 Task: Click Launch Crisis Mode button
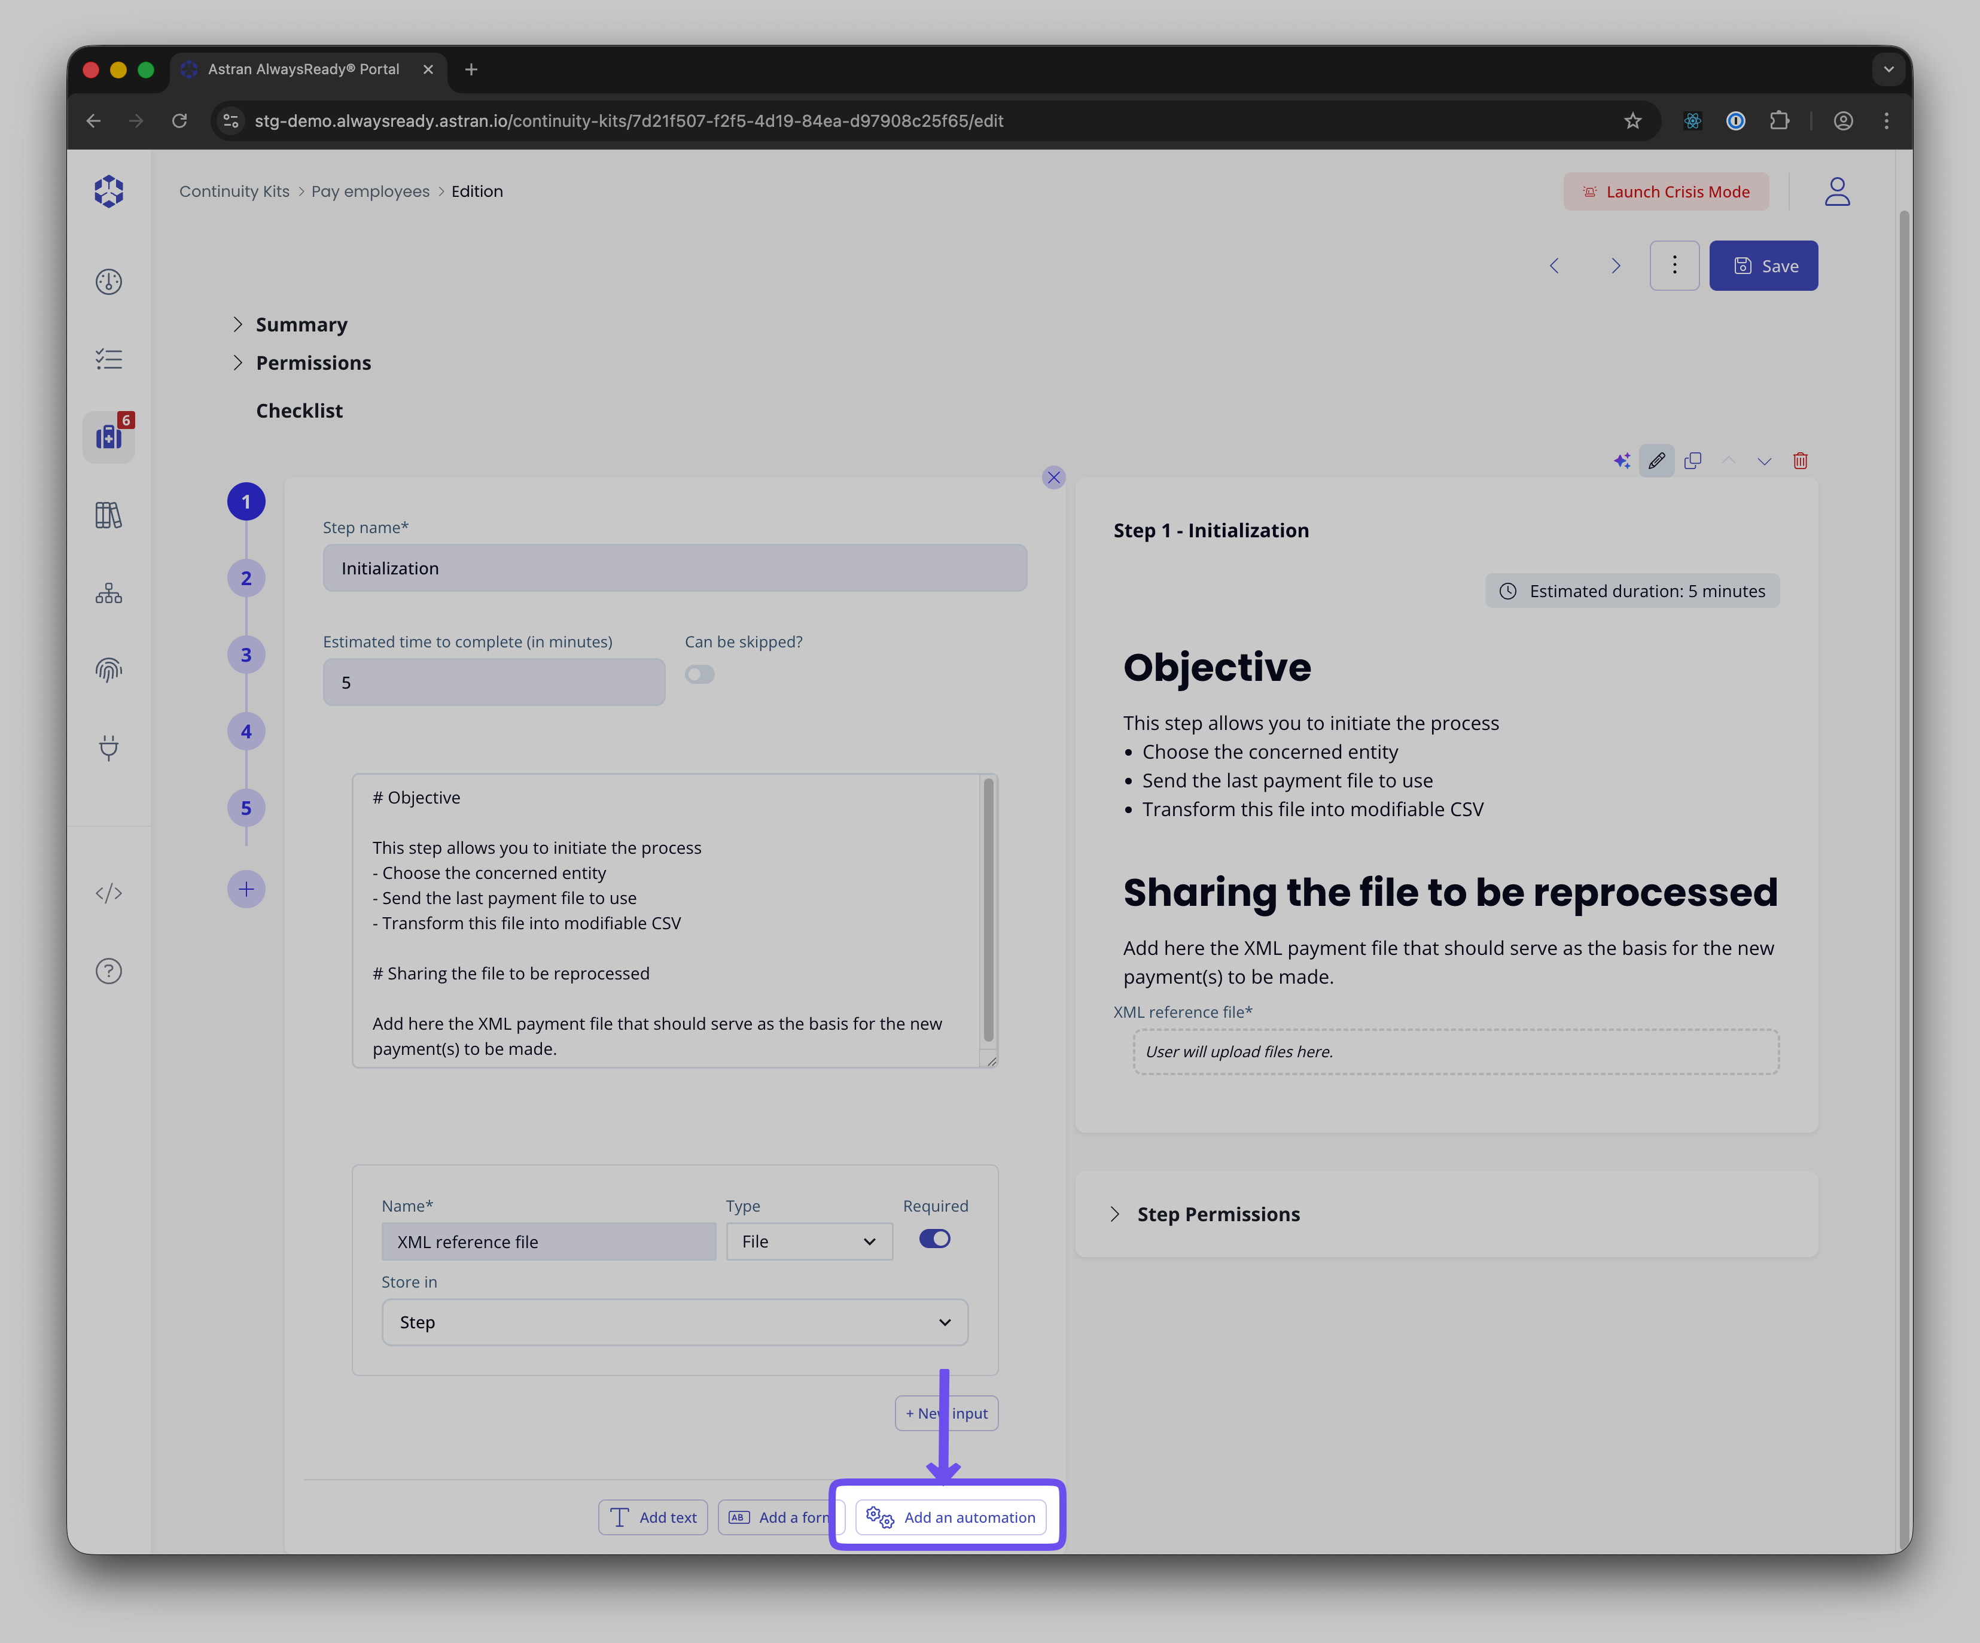click(1666, 191)
